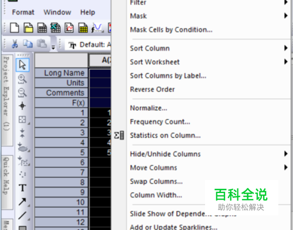Image resolution: width=293 pixels, height=230 pixels.
Task: Click the New Folder icon
Action: pyautogui.click(x=28, y=28)
